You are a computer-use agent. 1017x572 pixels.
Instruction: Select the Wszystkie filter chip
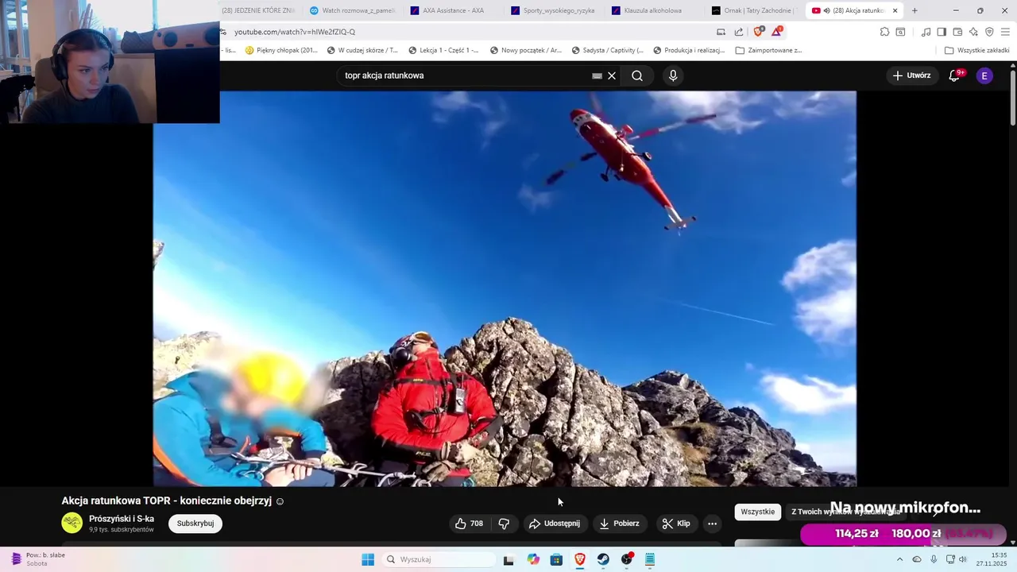pos(757,512)
